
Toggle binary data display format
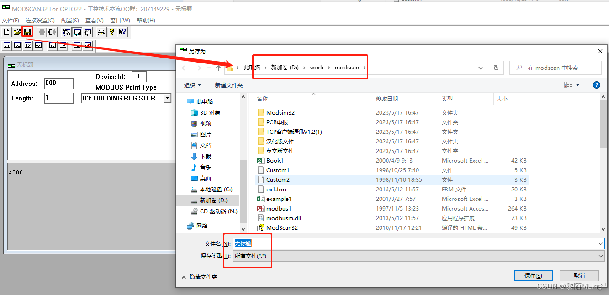click(6, 45)
